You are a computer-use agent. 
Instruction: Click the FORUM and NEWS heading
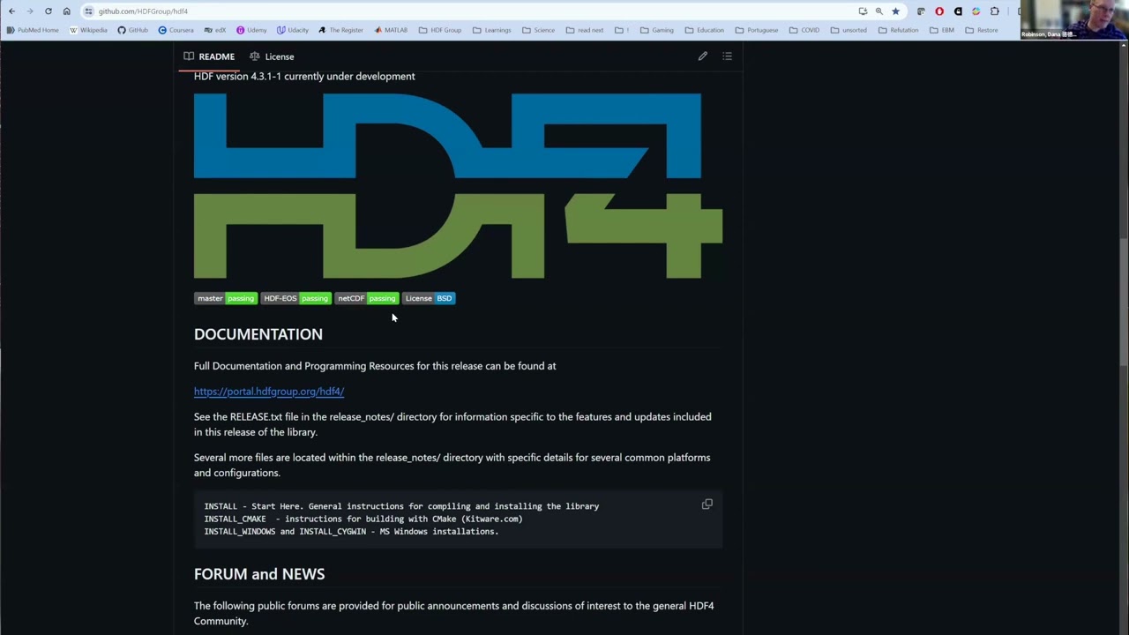click(259, 574)
